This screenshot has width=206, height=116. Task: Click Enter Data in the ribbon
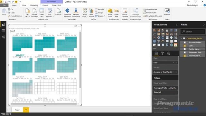pos(42,13)
